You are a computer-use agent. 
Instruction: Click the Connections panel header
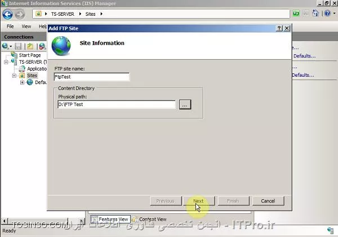(x=24, y=37)
